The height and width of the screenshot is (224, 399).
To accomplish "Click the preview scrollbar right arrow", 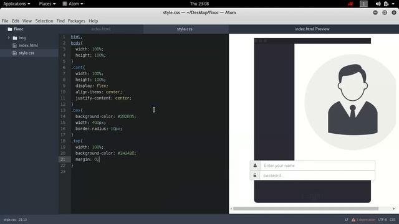I will pos(394,209).
